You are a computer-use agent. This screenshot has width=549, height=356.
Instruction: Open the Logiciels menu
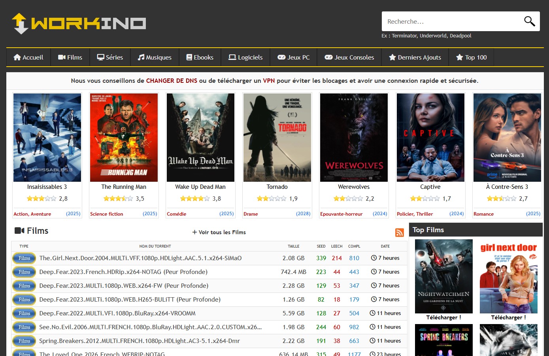pyautogui.click(x=245, y=57)
